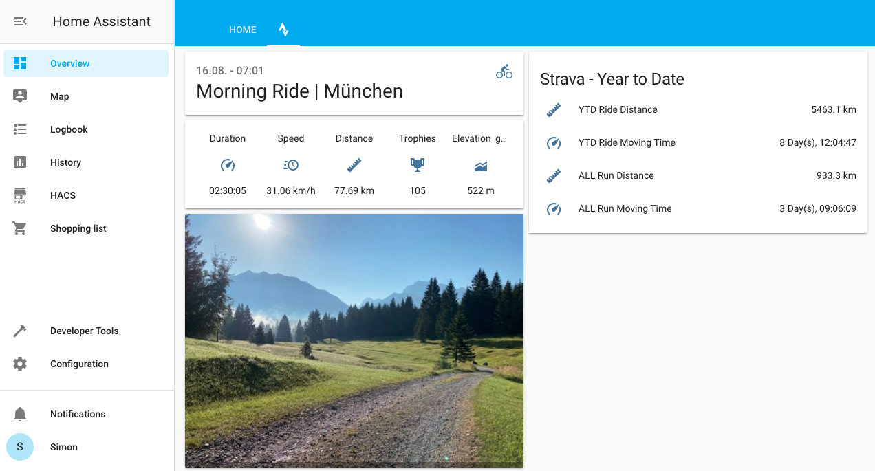
Task: Click the cycling icon on ride card
Action: pyautogui.click(x=504, y=71)
